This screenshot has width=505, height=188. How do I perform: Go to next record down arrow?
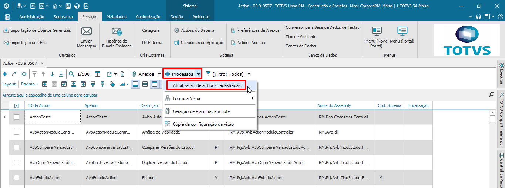tap(52, 74)
